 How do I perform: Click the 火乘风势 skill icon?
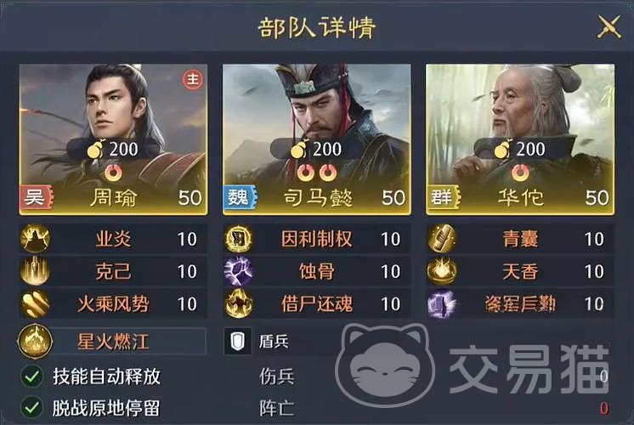35,303
